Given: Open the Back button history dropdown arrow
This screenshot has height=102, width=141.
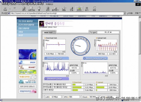Looking at the screenshot, I should coord(10,9).
